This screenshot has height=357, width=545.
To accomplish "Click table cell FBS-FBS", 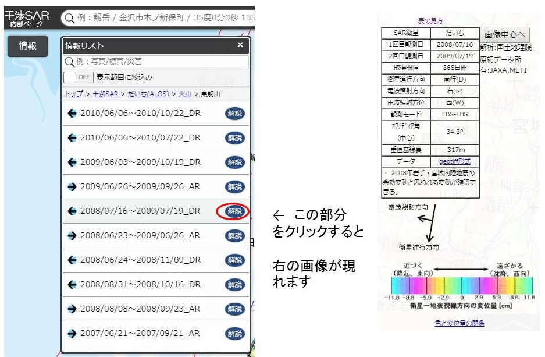I will pos(455,115).
